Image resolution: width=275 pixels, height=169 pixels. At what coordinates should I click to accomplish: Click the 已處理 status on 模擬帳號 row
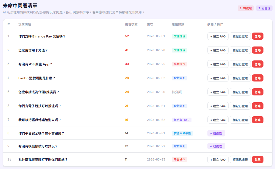coord(216,146)
